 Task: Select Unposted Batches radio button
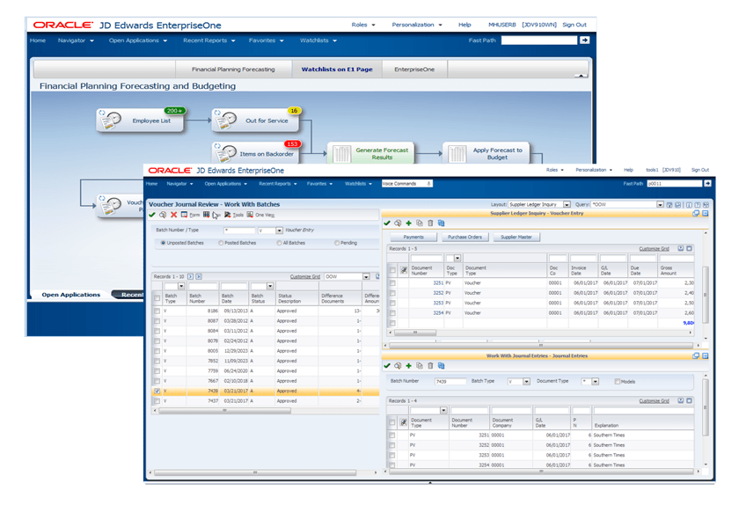point(163,244)
